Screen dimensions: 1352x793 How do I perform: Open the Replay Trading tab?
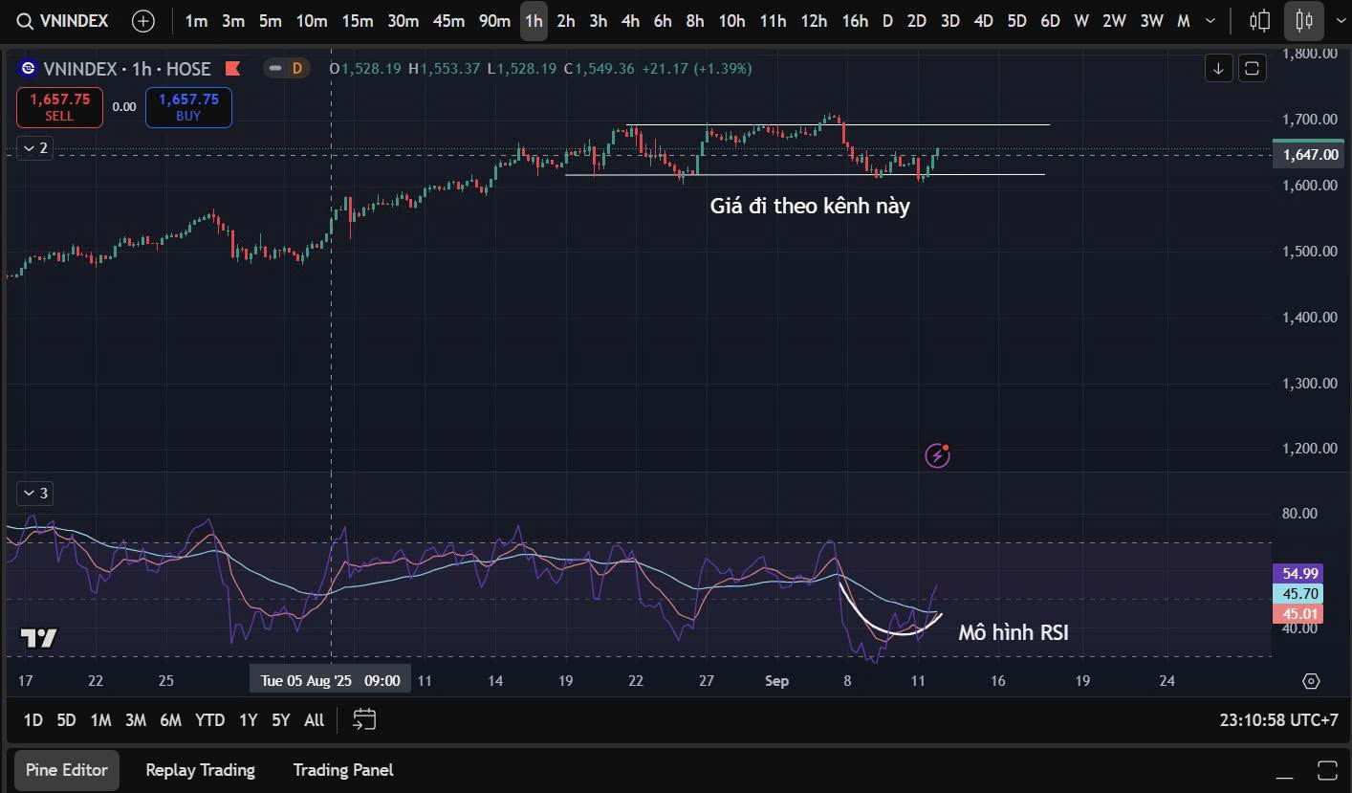coord(200,770)
